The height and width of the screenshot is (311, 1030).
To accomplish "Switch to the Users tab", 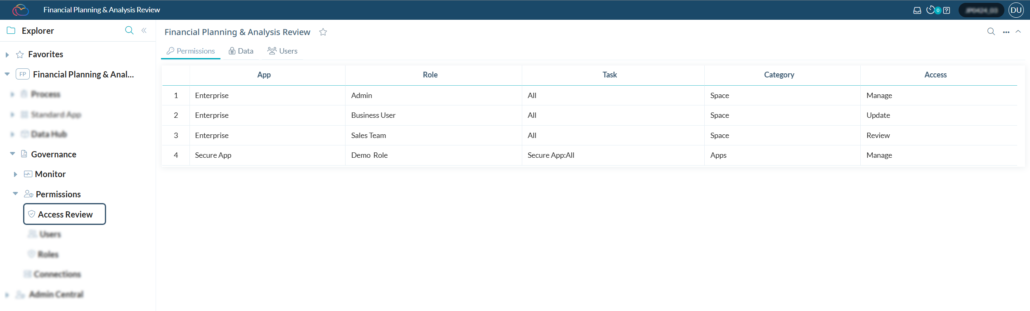I will [283, 51].
